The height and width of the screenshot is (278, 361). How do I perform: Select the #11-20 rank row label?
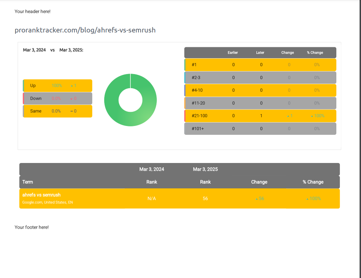(x=198, y=103)
